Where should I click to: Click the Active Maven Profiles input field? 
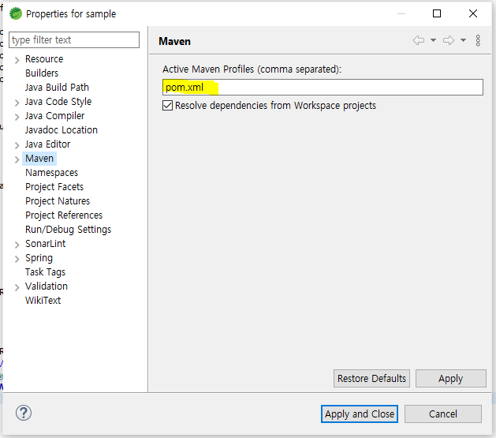(323, 87)
